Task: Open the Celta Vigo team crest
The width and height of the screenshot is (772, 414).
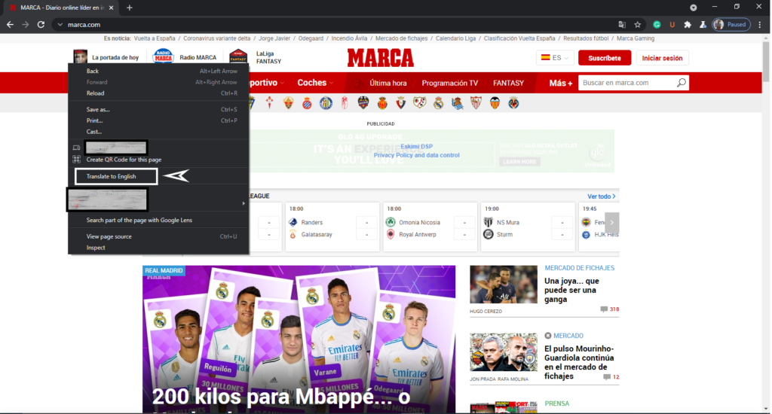Action: 269,103
